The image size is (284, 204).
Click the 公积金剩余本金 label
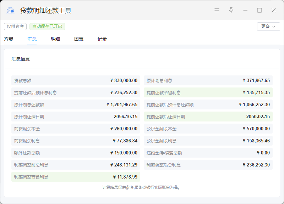[162, 129]
